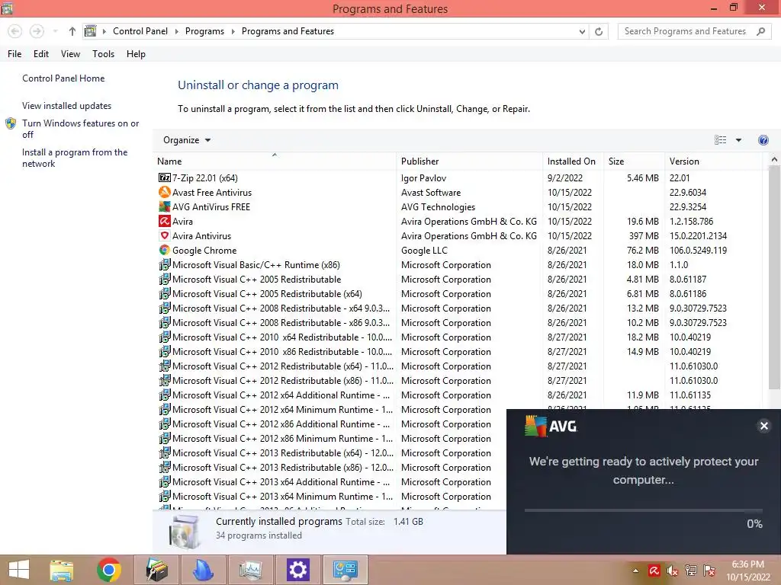781x585 pixels.
Task: Click the taskbar clock showing 6:36 PM
Action: 747,571
